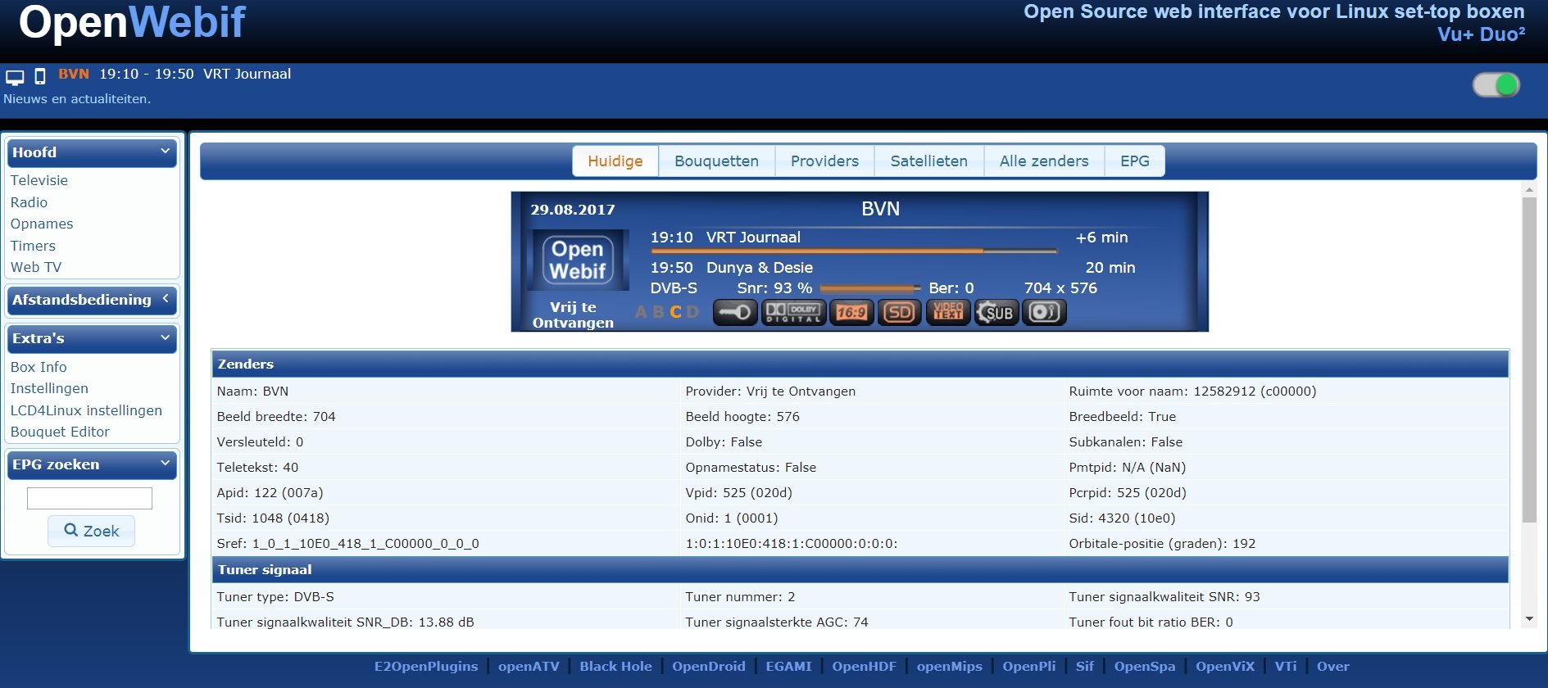Click the VRT Journaal progress bar

(854, 251)
